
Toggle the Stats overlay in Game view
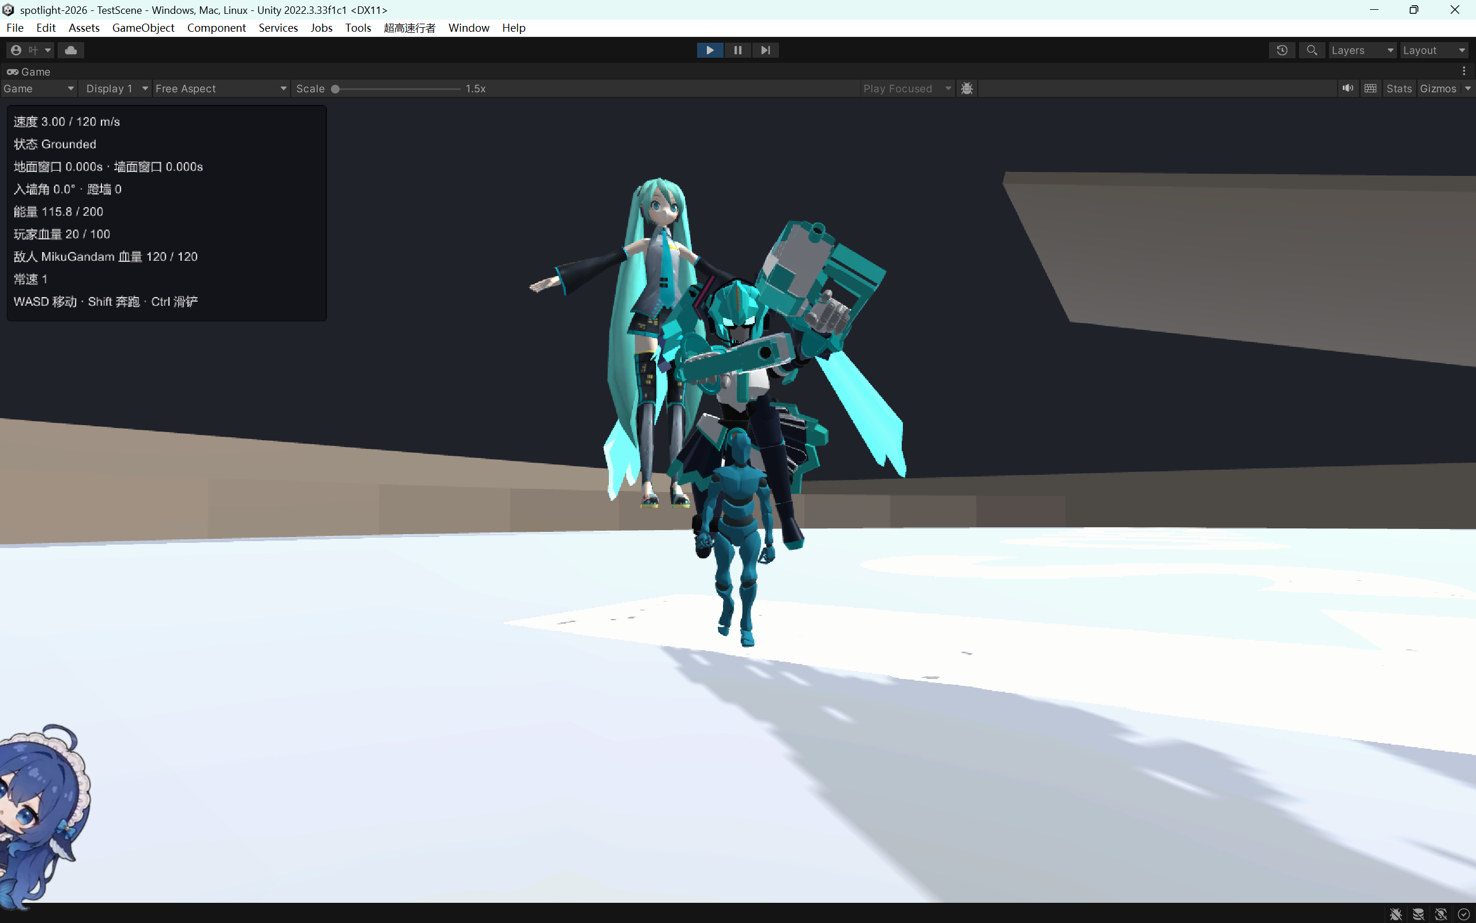pos(1399,88)
